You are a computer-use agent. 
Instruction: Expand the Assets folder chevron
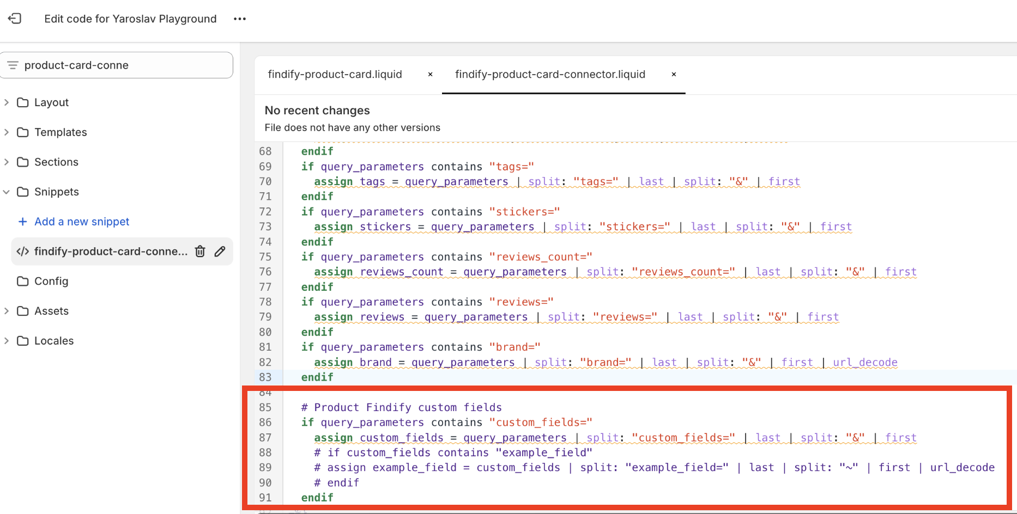click(7, 311)
